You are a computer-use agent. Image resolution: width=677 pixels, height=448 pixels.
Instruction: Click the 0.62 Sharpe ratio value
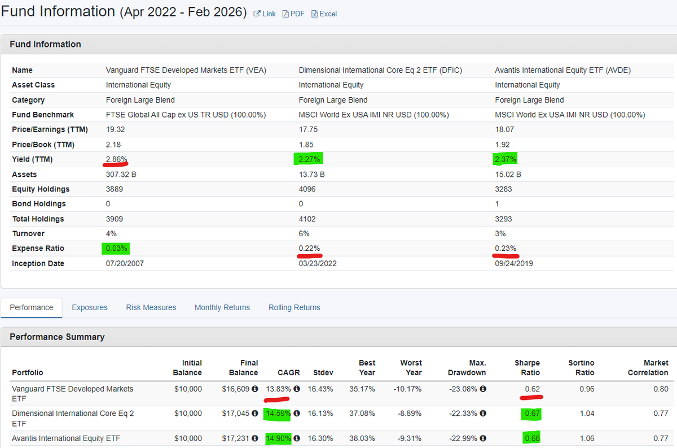coord(532,389)
